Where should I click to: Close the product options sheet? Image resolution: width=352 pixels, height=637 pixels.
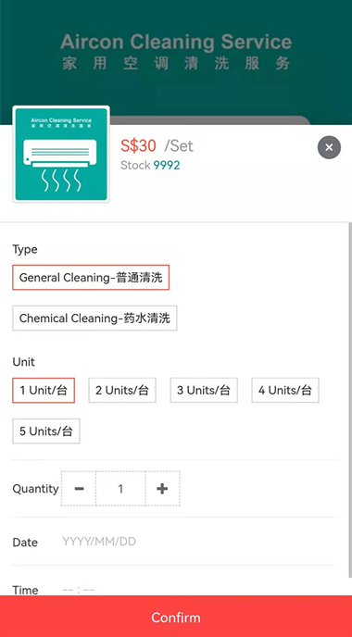coord(329,147)
